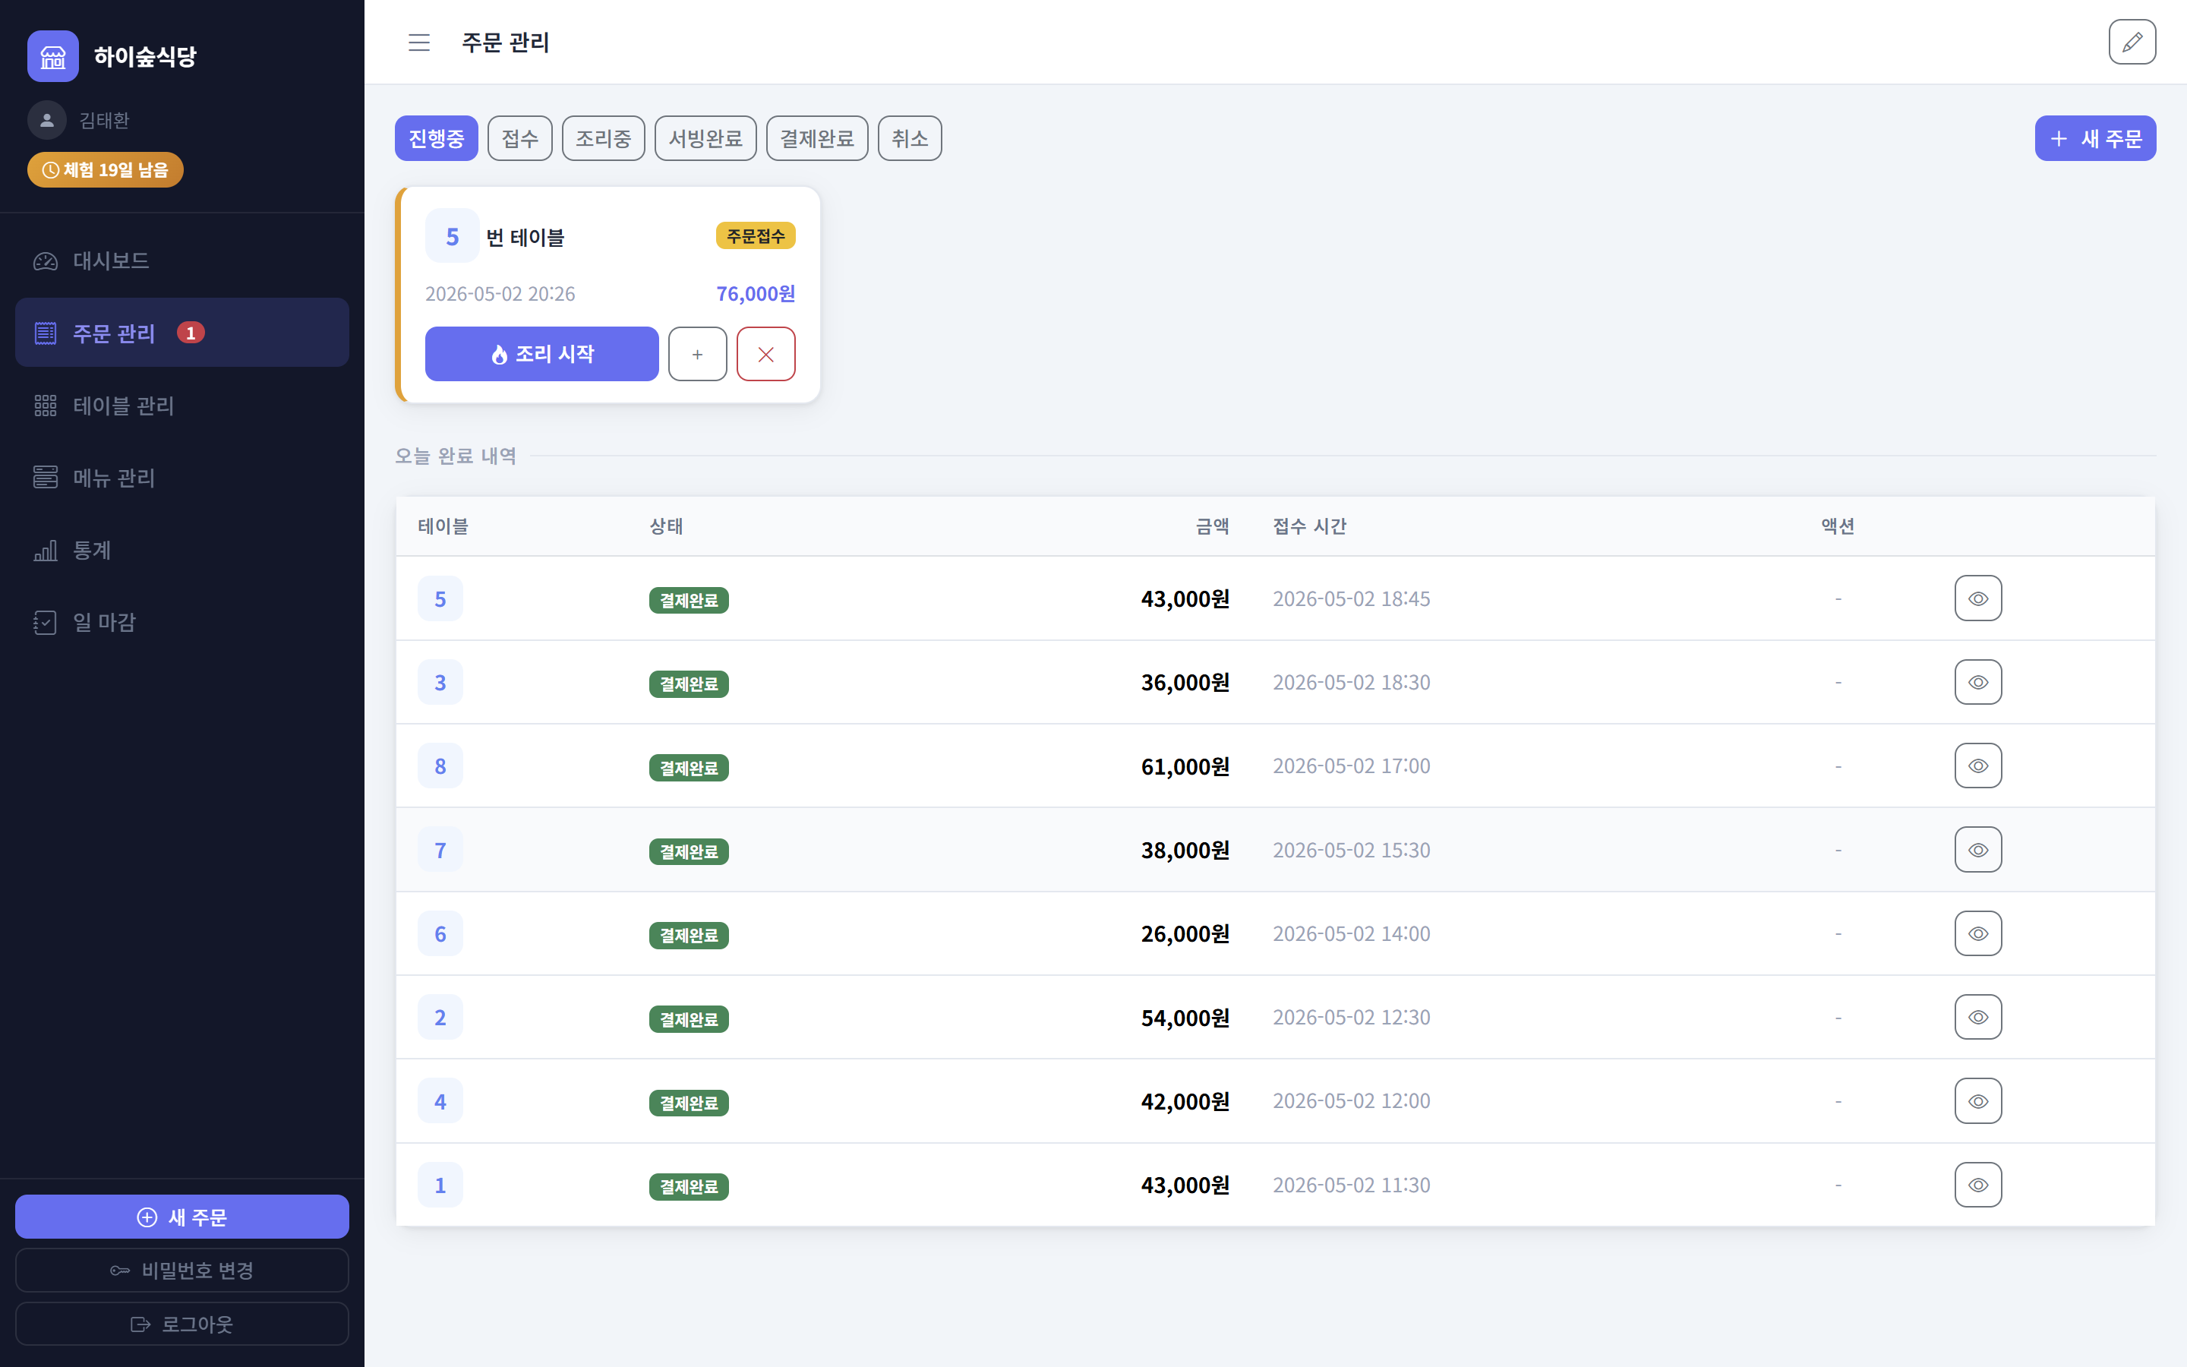Open 일 마감 in the sidebar
Image resolution: width=2187 pixels, height=1367 pixels.
coord(181,622)
